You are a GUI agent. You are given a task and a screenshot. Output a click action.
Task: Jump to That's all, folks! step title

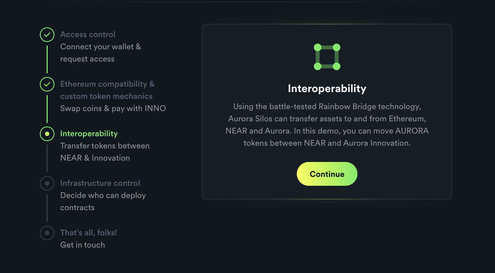[89, 233]
